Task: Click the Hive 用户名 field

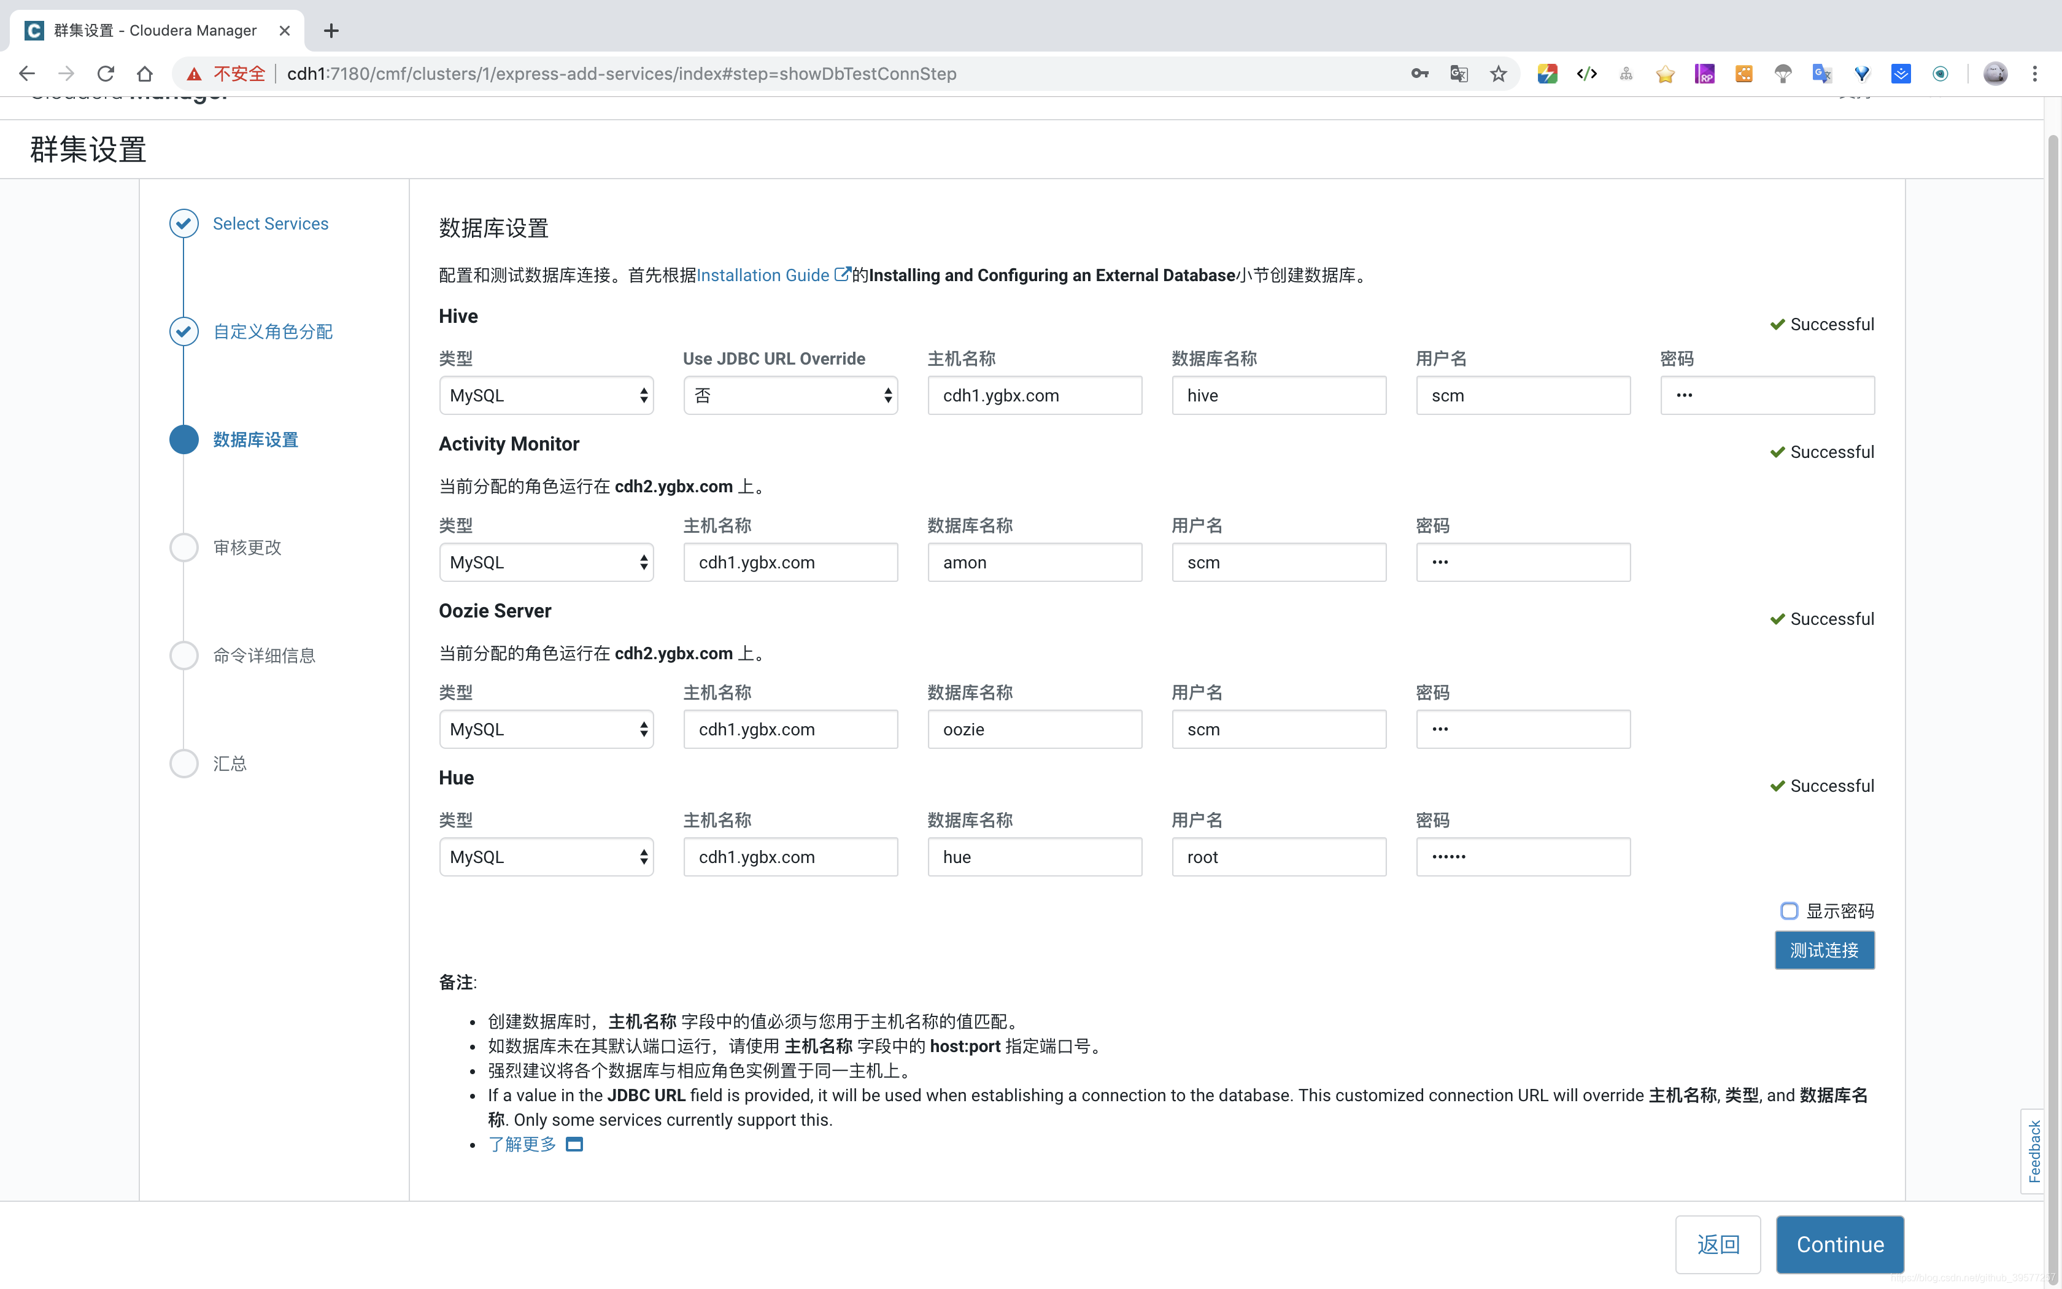Action: (1523, 395)
